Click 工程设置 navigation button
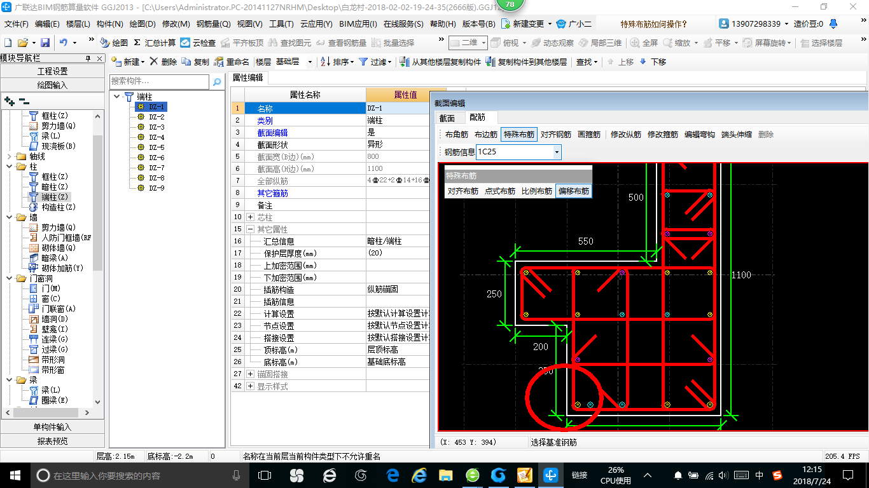The height and width of the screenshot is (488, 869). point(52,71)
